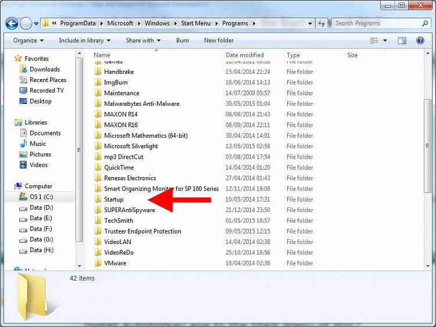Click the Change your view icon
This screenshot has width=436, height=327.
[374, 41]
